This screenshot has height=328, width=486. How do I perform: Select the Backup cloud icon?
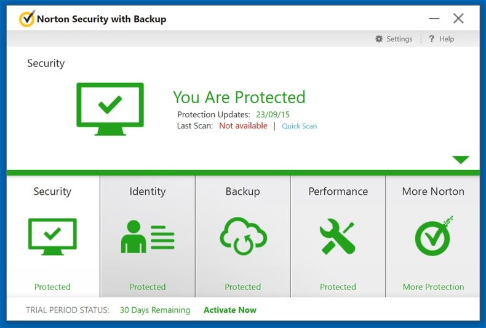[x=244, y=236]
